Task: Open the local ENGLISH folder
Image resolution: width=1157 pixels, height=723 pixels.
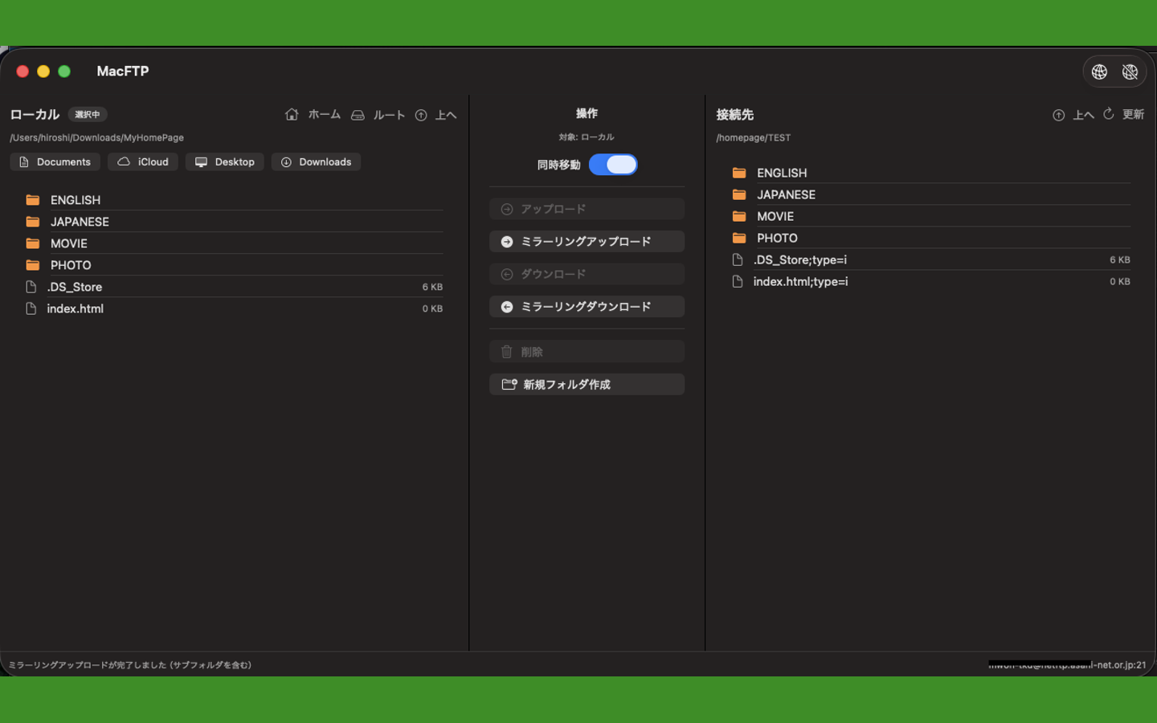Action: tap(76, 199)
